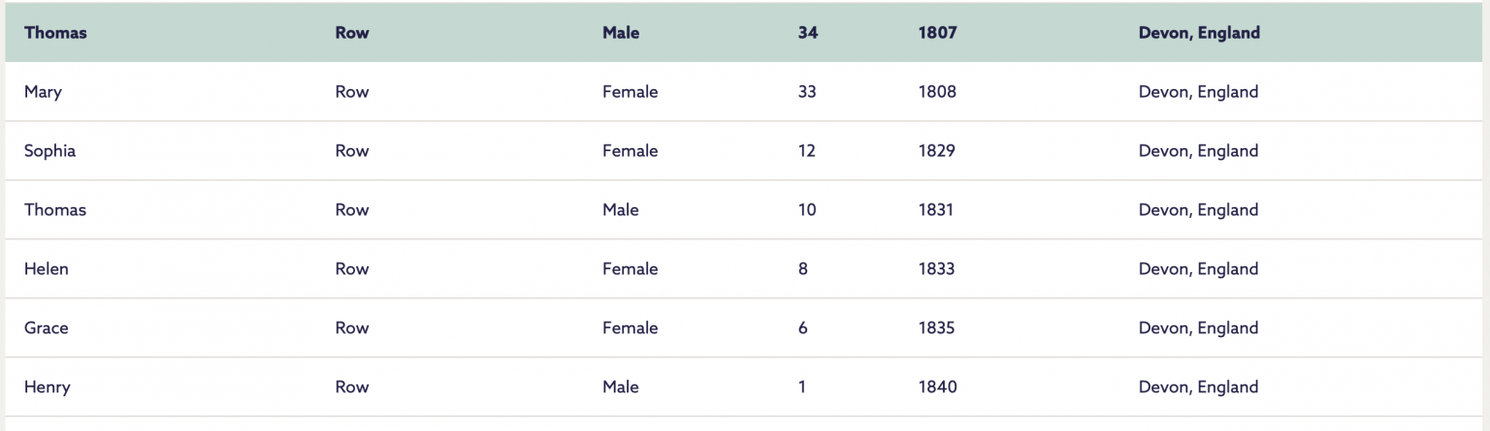Click birth year 1808 in Mary's row
Viewport: 1490px width, 431px height.
pyautogui.click(x=937, y=92)
